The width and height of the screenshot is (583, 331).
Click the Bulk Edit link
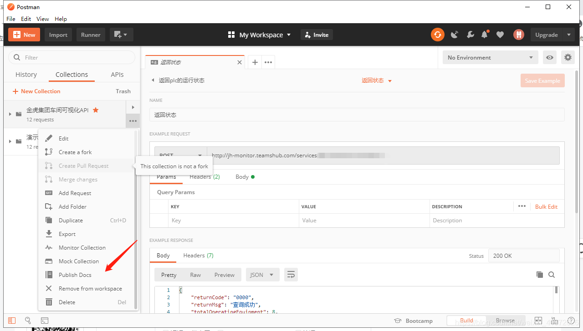(546, 206)
